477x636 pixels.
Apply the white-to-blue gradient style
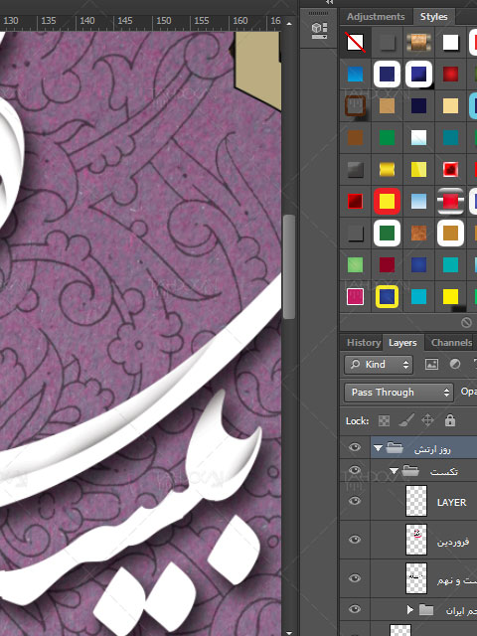click(418, 138)
